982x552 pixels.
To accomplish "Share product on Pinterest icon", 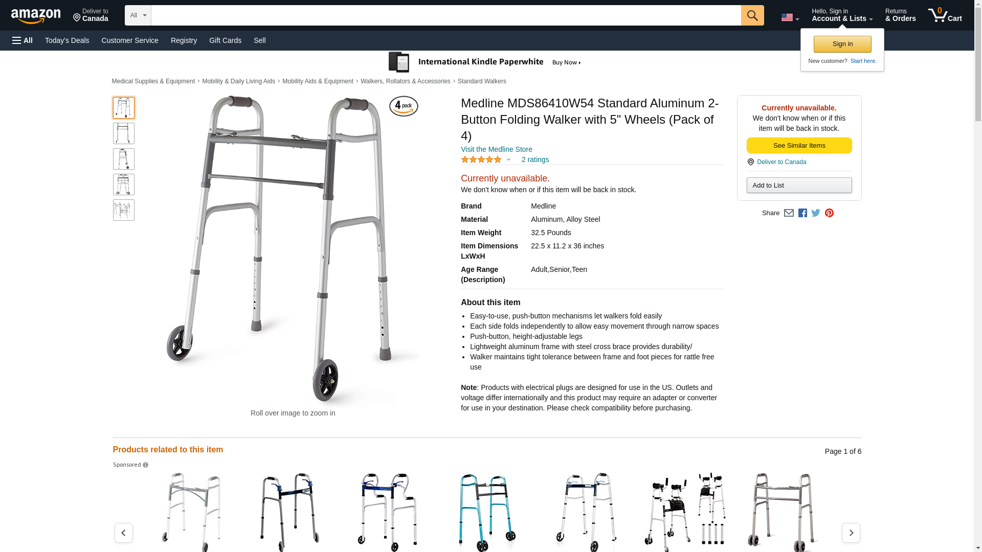I will (x=829, y=213).
